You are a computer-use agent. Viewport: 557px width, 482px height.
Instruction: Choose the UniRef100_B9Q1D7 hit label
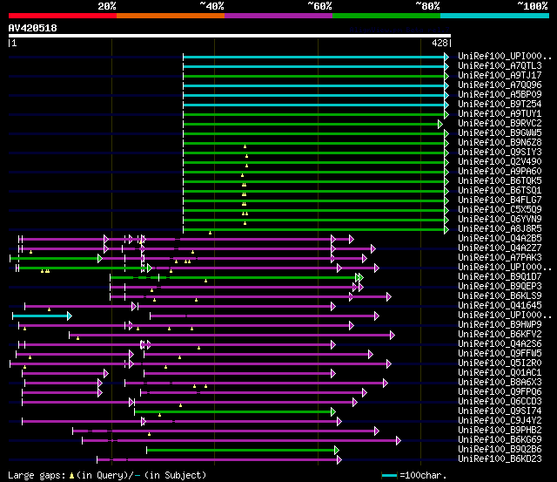click(500, 277)
